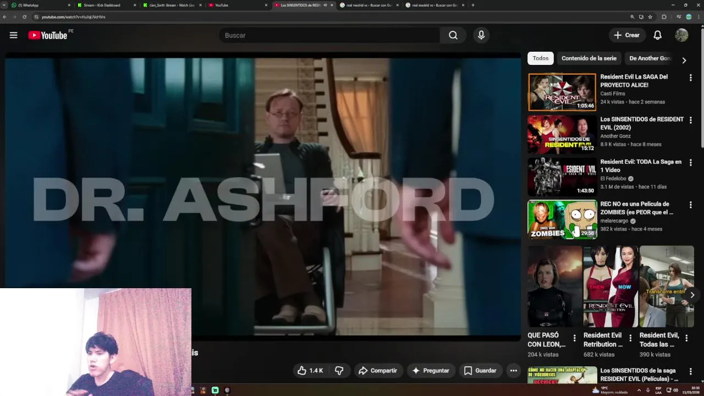The image size is (704, 396).
Task: Open the REC NO es ZOMBIES thumbnail
Action: click(562, 219)
